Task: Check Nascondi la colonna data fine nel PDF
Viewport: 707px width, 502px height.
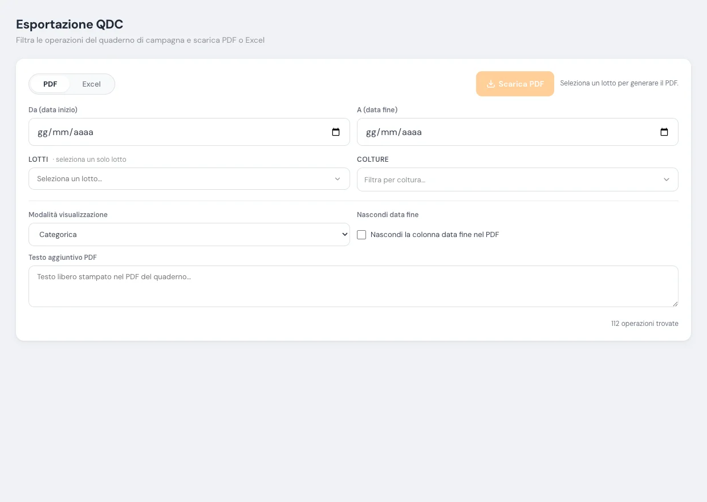Action: [361, 235]
